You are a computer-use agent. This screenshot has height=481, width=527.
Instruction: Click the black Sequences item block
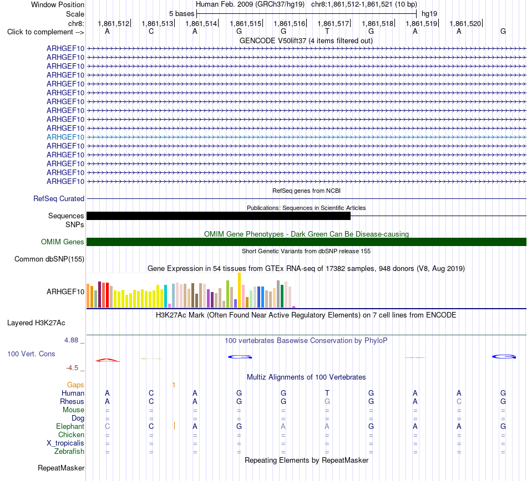coord(219,216)
